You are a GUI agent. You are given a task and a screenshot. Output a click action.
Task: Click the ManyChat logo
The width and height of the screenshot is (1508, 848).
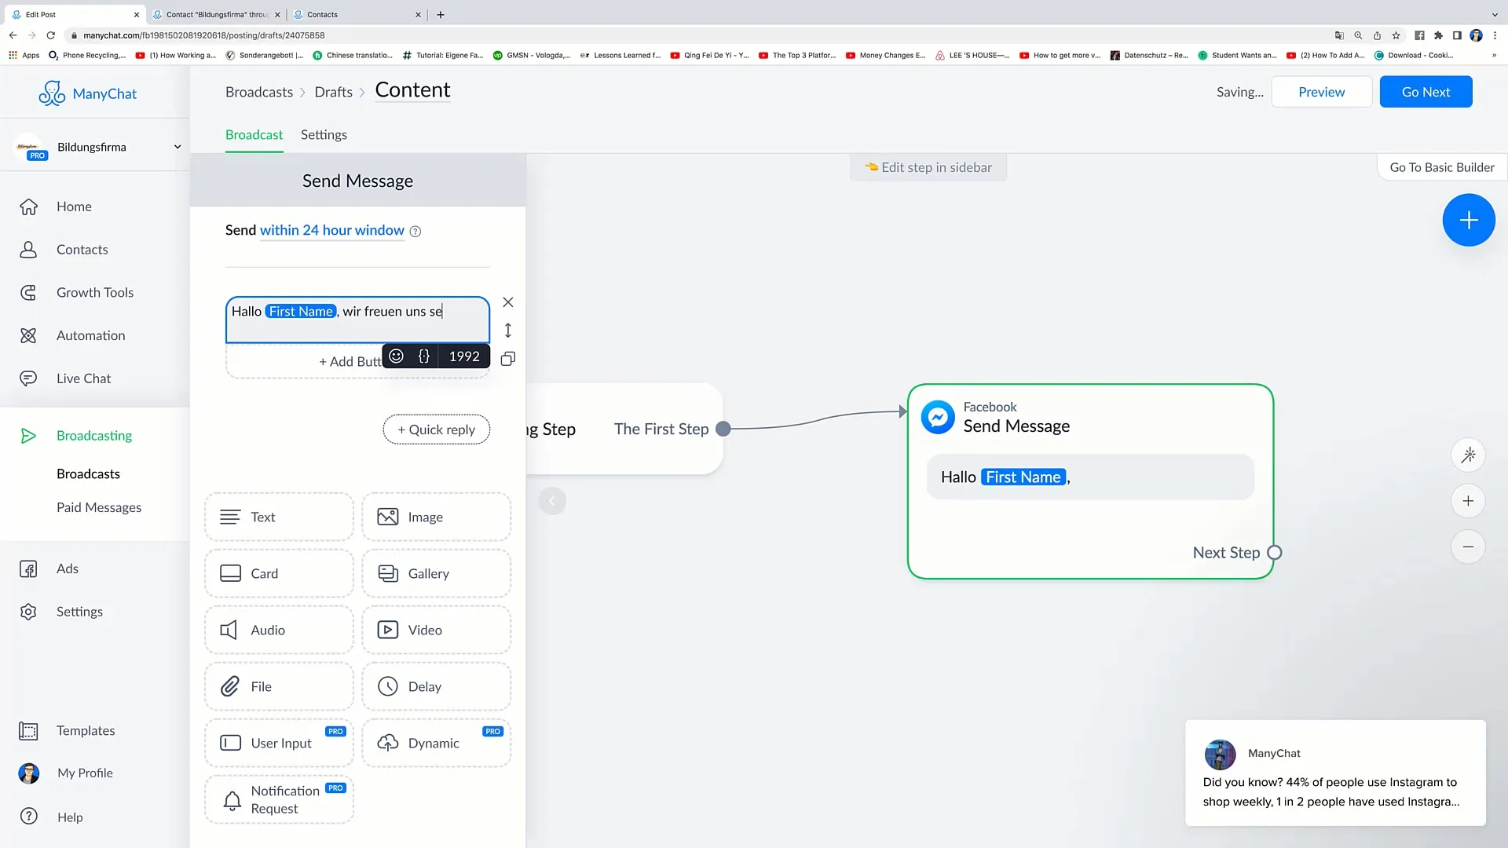[88, 93]
